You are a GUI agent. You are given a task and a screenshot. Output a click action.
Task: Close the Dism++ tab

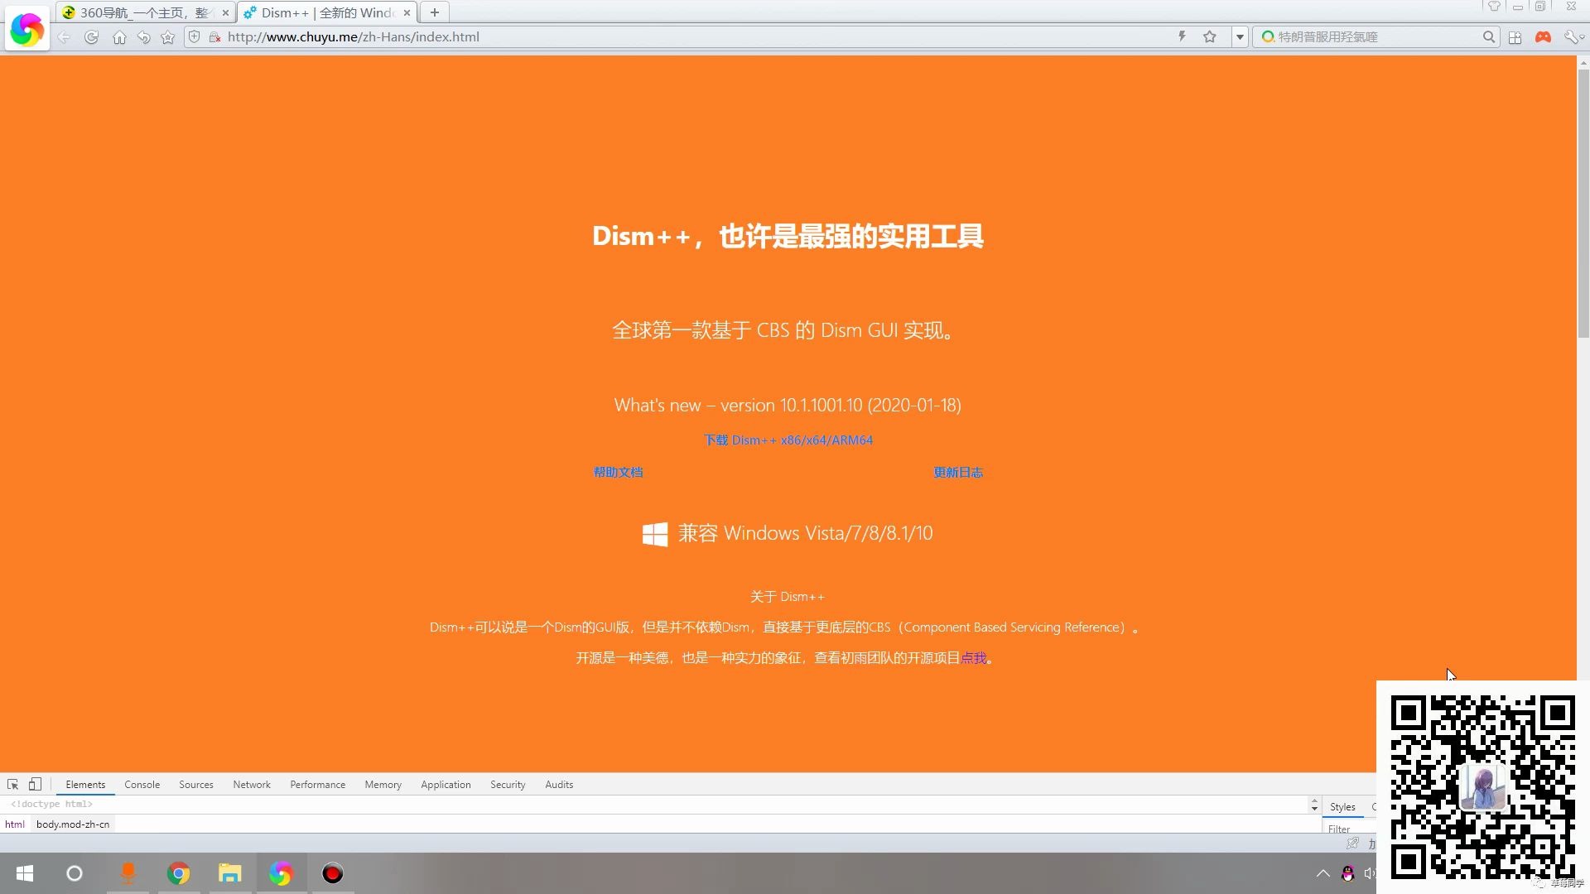[x=407, y=13]
